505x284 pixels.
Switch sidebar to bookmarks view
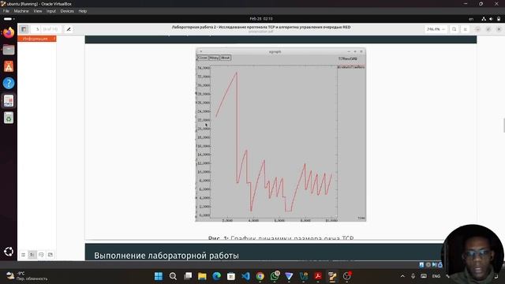pyautogui.click(x=50, y=255)
